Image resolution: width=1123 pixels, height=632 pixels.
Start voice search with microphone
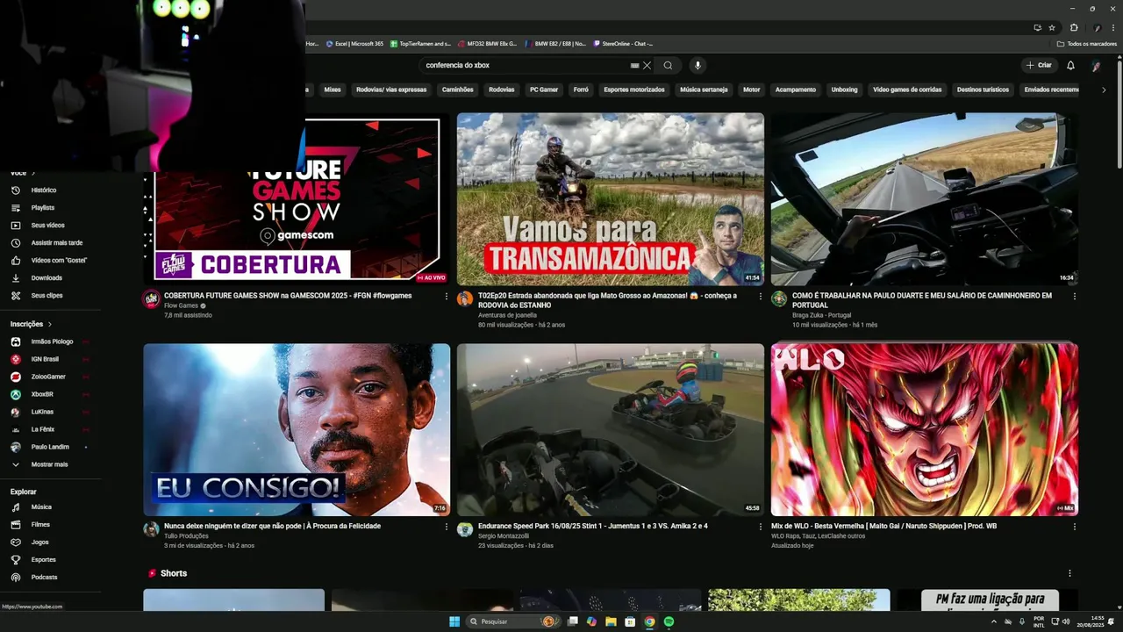[697, 65]
